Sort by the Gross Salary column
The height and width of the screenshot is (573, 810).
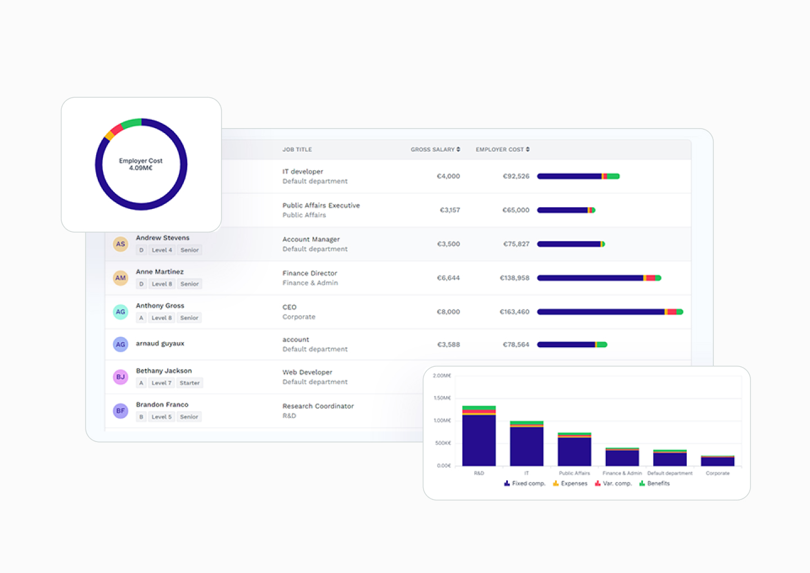click(435, 149)
